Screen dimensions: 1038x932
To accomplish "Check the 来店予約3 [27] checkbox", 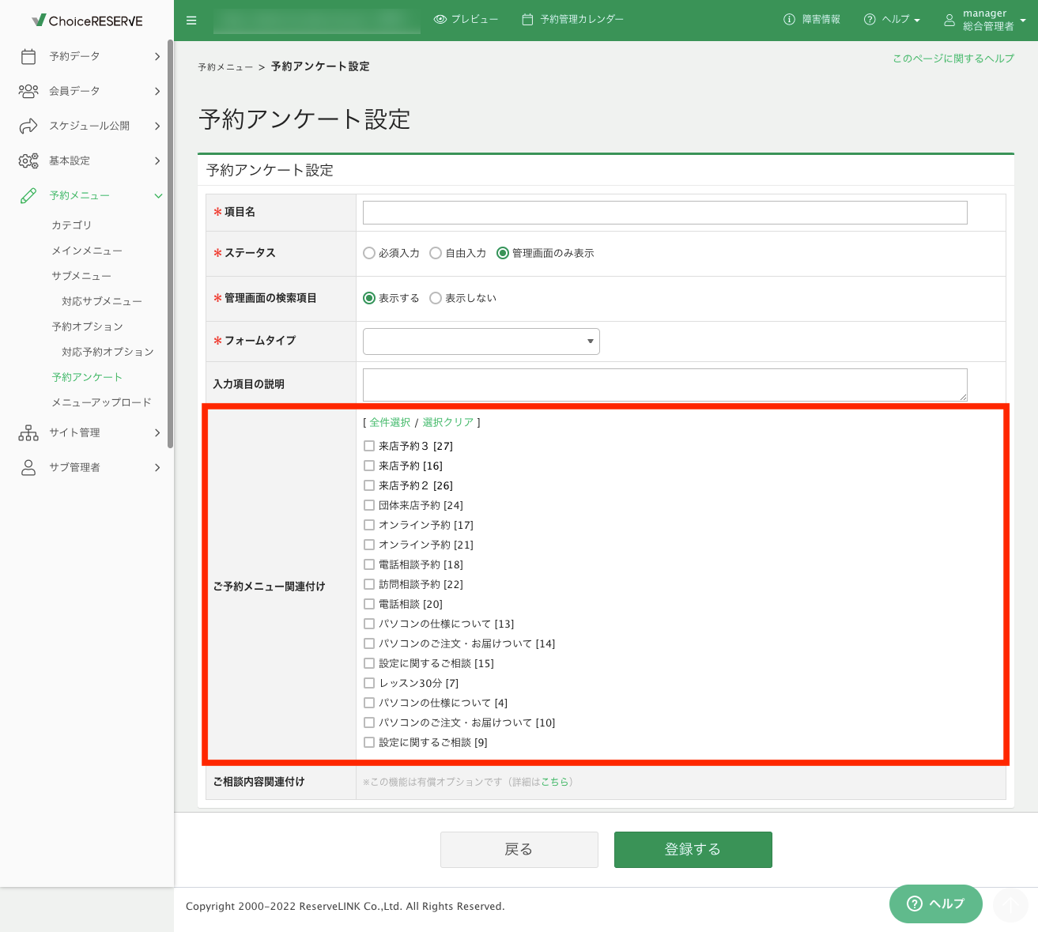I will pos(369,446).
